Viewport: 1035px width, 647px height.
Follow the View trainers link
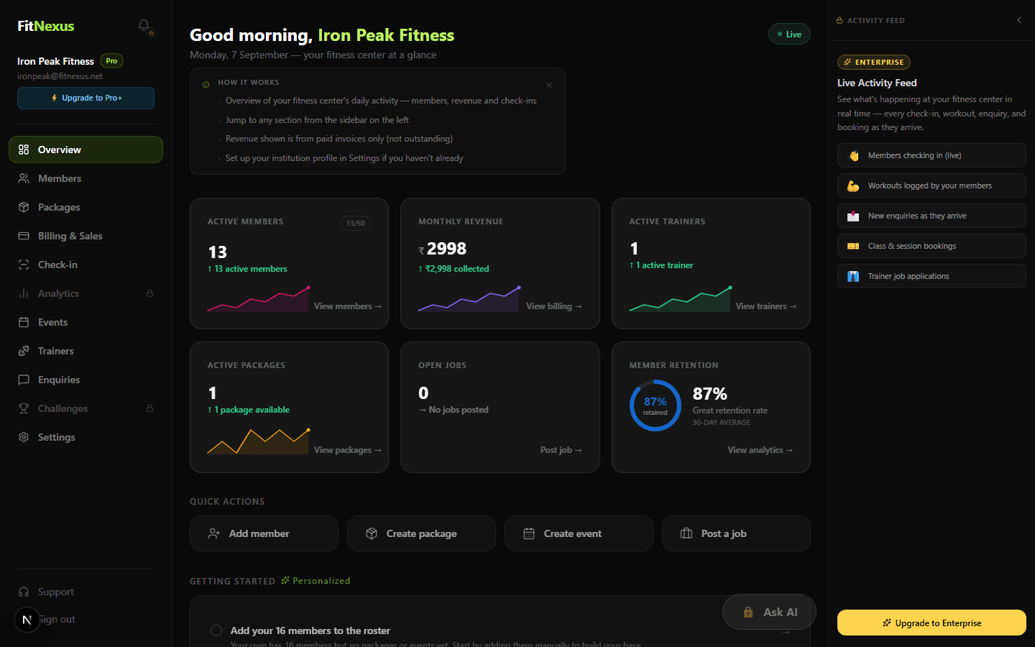(x=766, y=306)
